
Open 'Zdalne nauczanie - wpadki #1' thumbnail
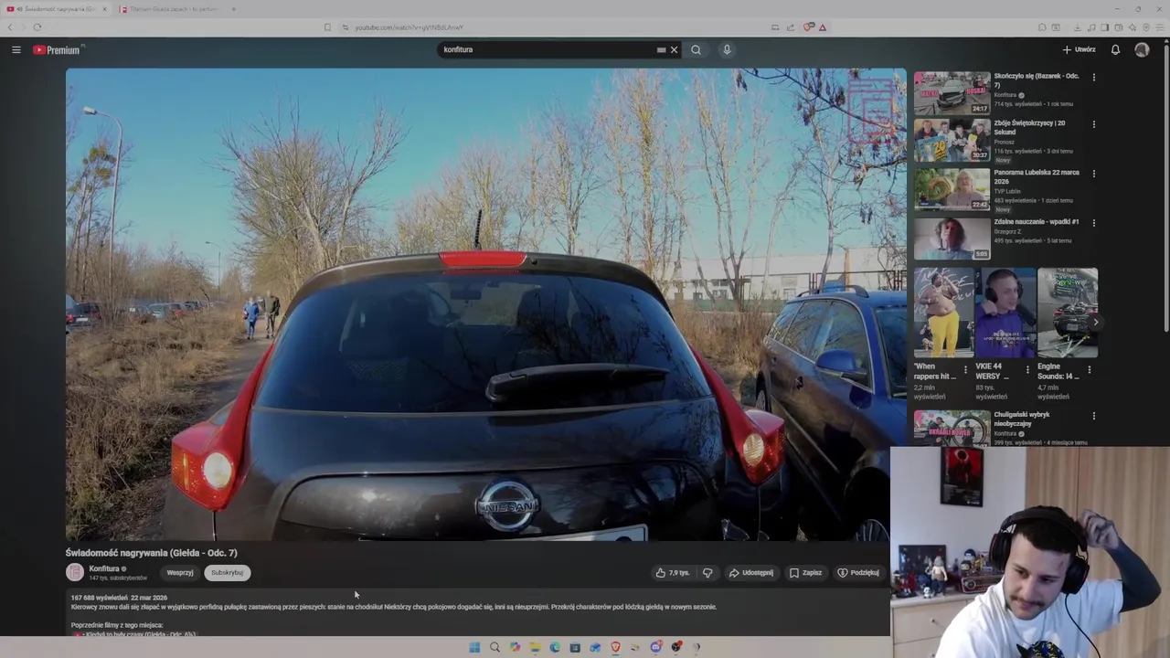click(x=952, y=239)
